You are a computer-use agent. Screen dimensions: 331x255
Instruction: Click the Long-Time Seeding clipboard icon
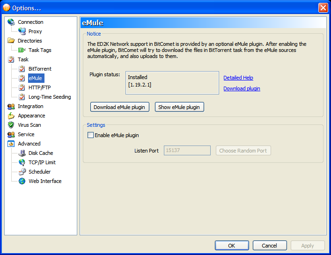[22, 97]
